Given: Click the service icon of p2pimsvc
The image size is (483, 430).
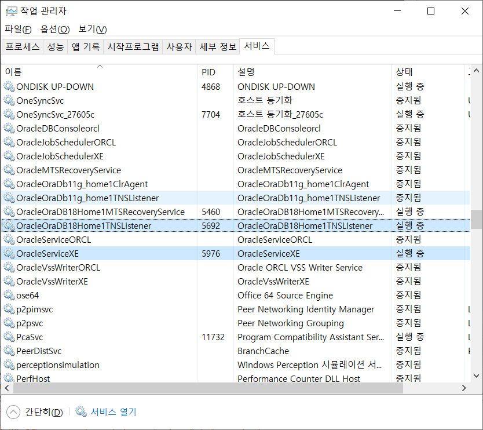Looking at the screenshot, I should (9, 309).
